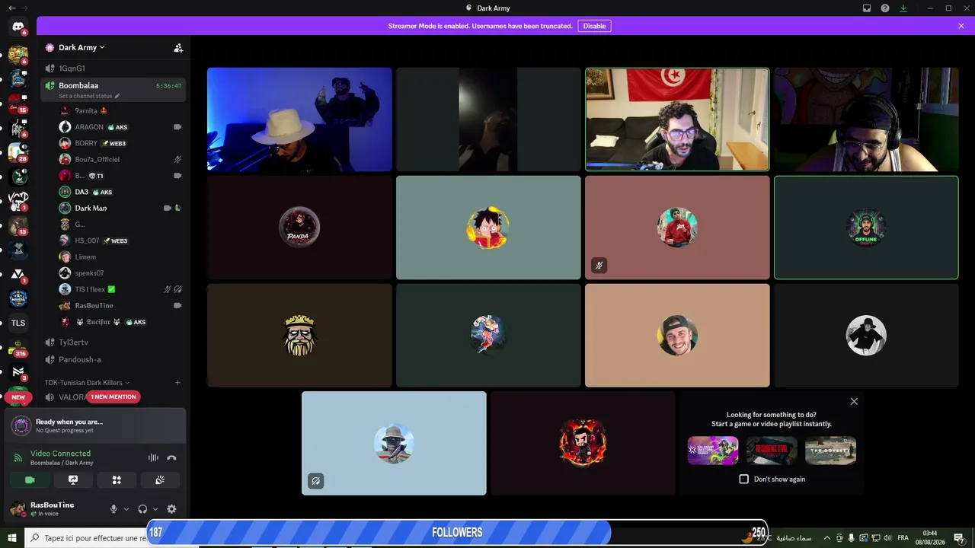Select Limem in the voice member list
The image size is (975, 548).
[x=122, y=256]
